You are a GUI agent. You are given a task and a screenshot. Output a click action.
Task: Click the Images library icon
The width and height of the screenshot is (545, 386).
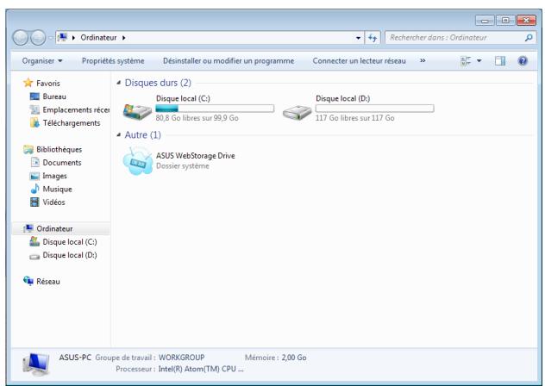tap(34, 176)
